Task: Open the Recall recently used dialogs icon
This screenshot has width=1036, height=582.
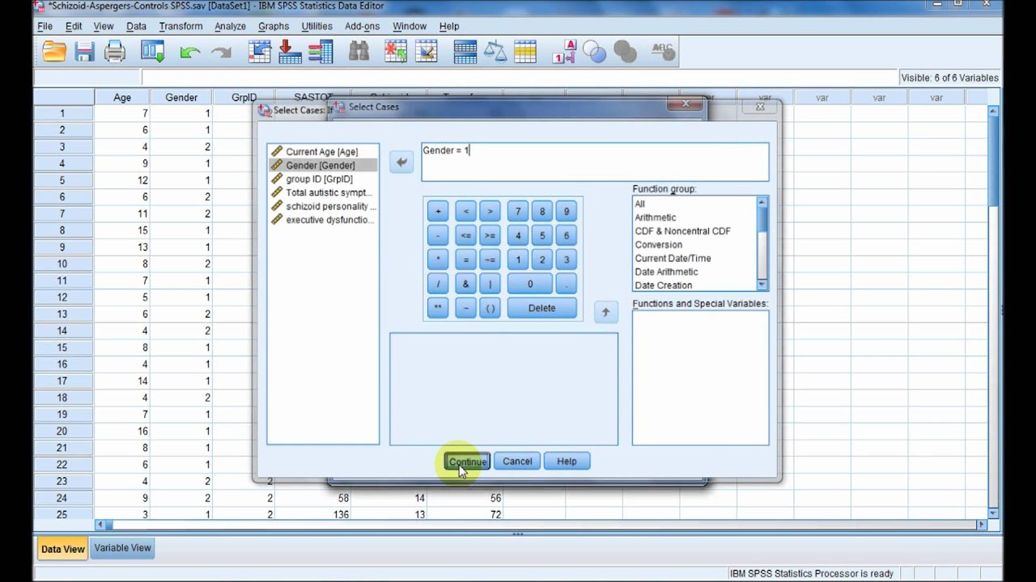Action: [x=152, y=53]
